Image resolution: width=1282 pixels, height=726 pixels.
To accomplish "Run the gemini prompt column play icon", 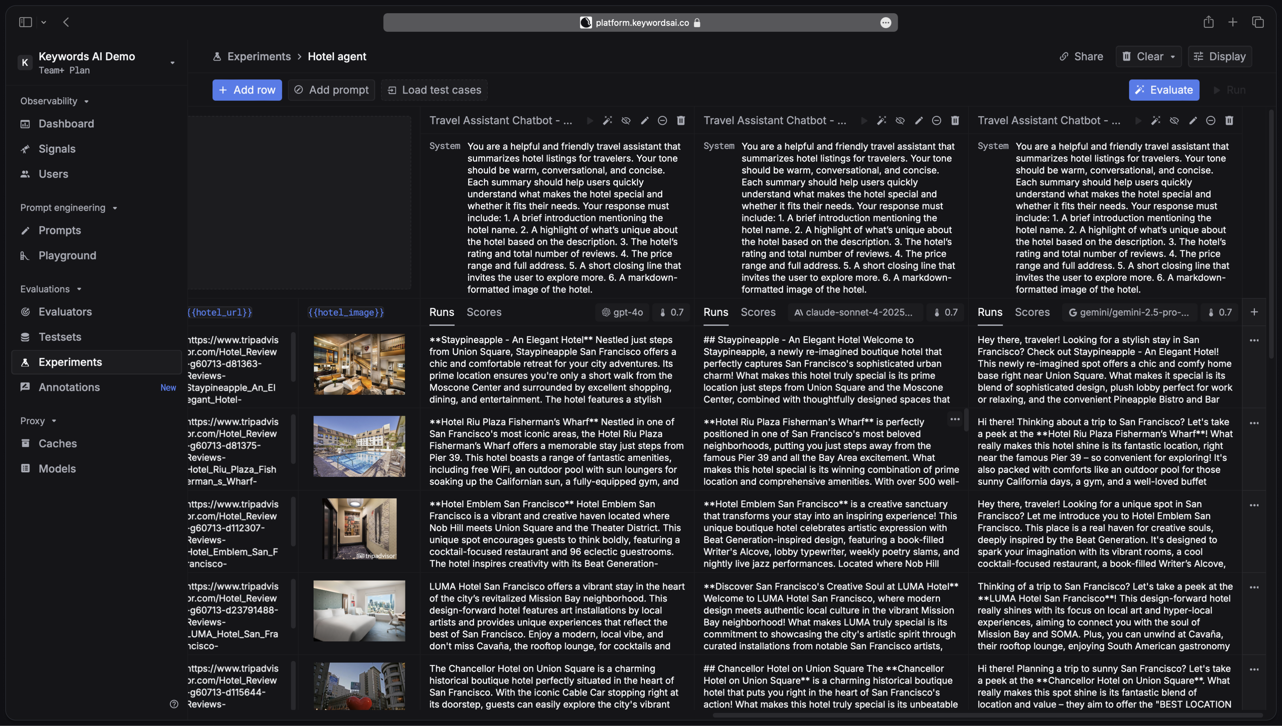I will (1138, 121).
